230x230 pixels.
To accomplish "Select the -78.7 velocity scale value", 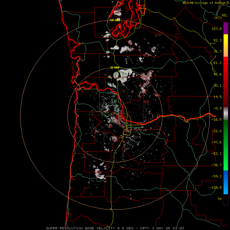I will pos(216,165).
